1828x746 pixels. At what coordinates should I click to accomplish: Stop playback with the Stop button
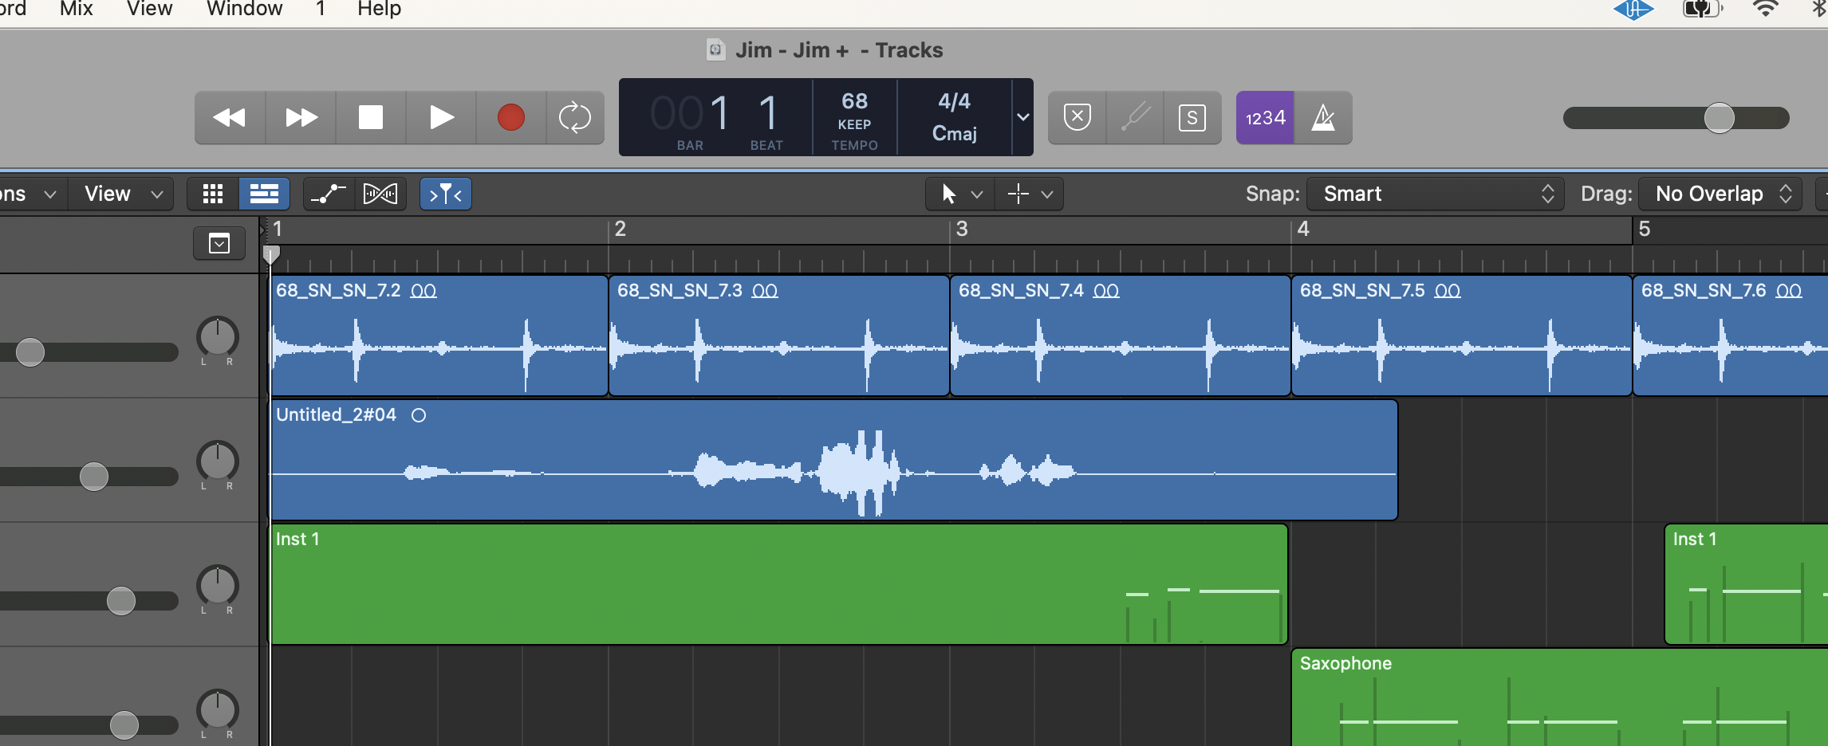click(x=371, y=118)
